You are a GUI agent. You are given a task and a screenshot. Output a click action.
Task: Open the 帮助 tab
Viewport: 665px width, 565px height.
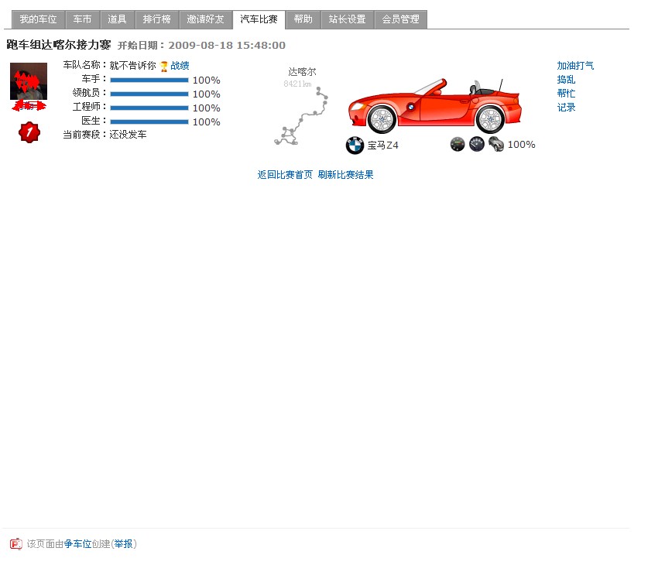(x=303, y=19)
